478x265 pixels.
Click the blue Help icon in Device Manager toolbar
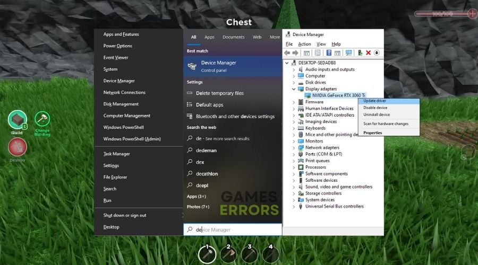pos(329,52)
